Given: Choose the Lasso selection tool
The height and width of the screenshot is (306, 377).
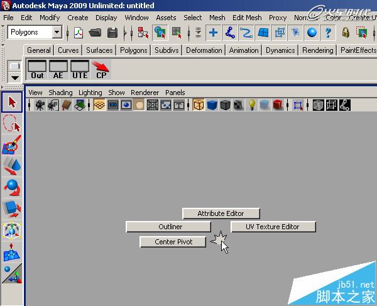Looking at the screenshot, I should pyautogui.click(x=12, y=123).
